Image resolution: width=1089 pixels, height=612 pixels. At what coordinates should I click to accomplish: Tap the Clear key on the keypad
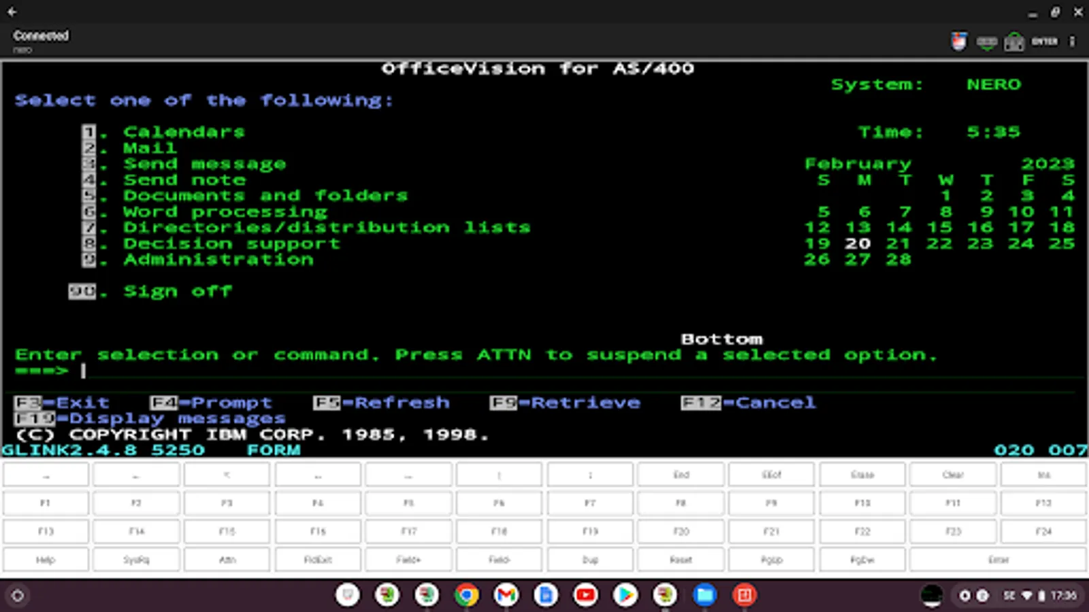953,475
